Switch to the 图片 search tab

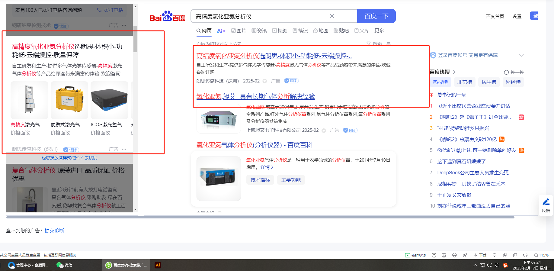tap(239, 31)
